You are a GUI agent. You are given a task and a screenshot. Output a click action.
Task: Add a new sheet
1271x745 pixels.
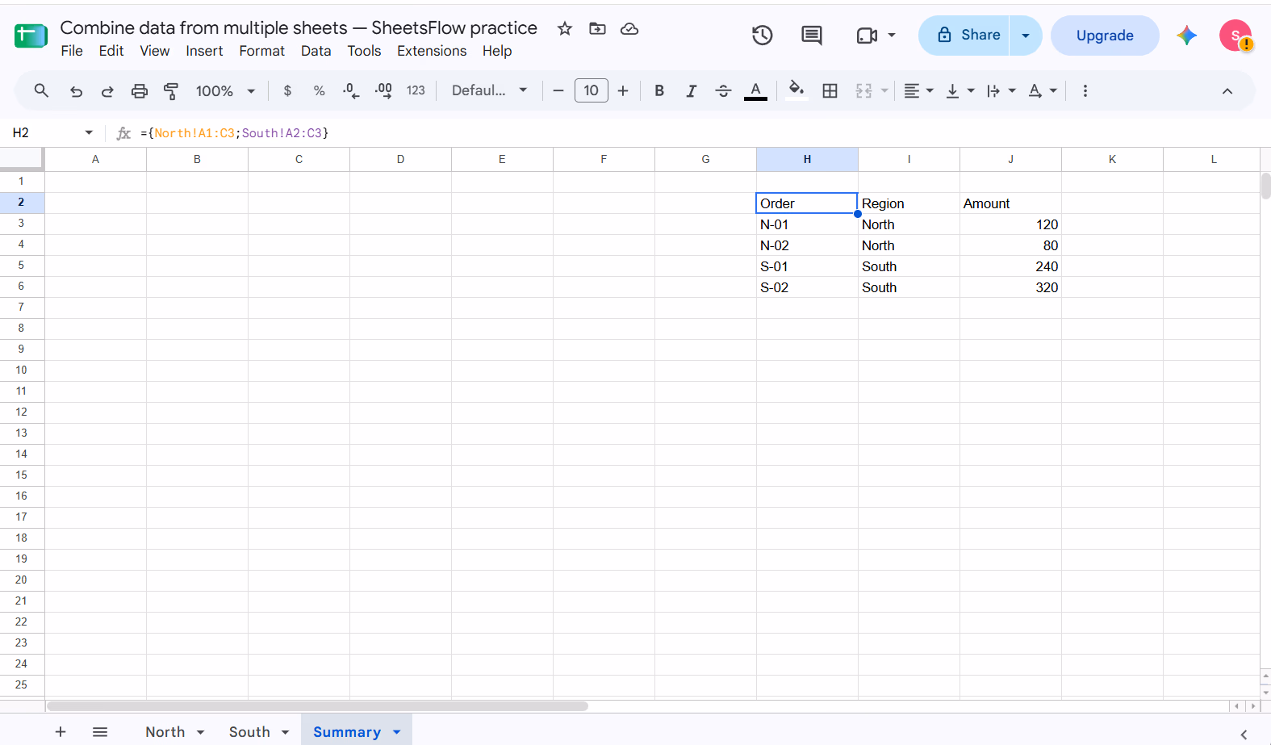[61, 732]
